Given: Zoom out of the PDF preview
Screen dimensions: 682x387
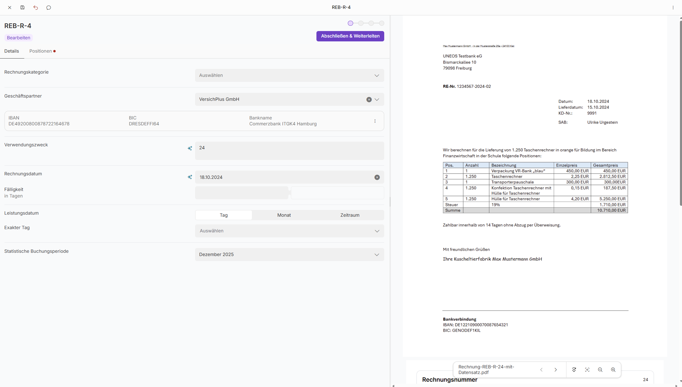Looking at the screenshot, I should (x=600, y=370).
